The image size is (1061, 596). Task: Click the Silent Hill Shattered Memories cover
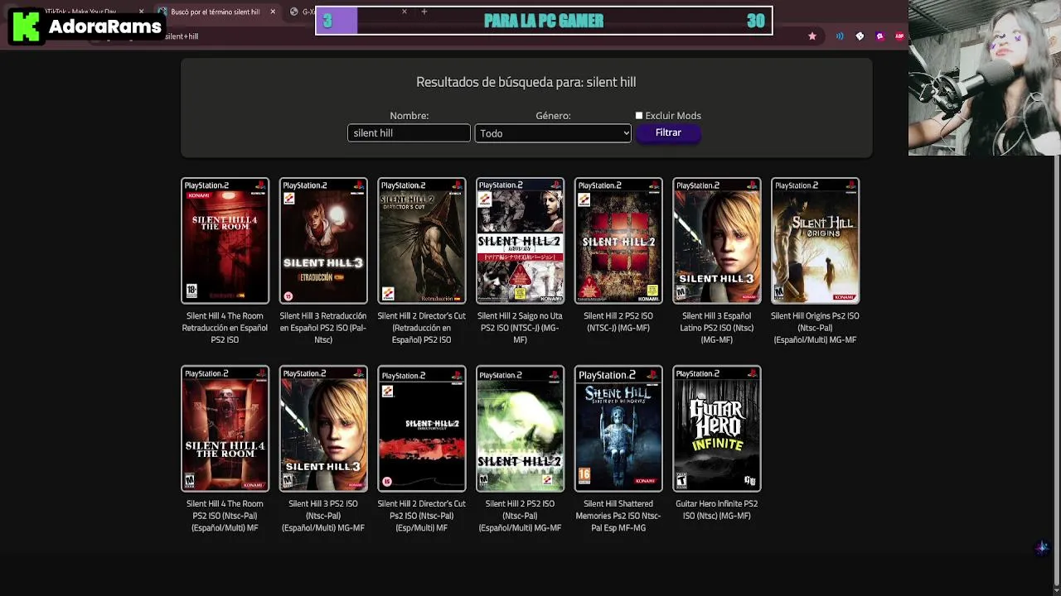point(618,429)
